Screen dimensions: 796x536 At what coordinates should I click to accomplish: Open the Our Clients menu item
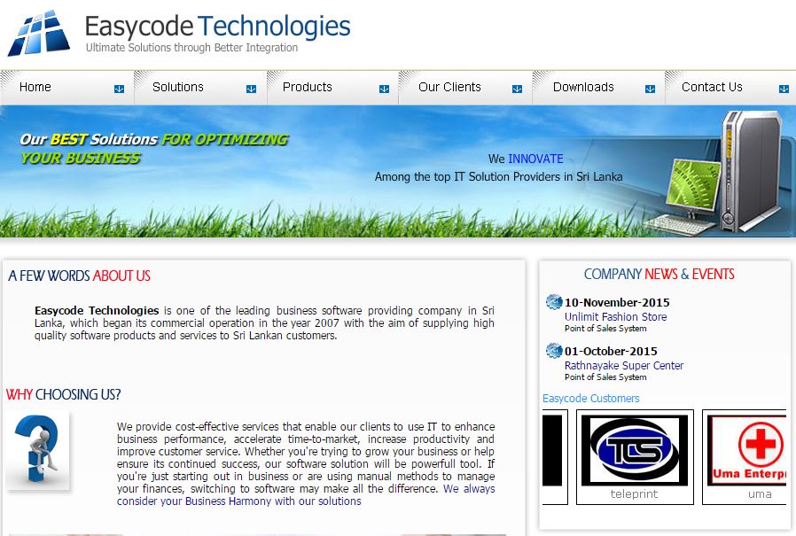point(449,87)
